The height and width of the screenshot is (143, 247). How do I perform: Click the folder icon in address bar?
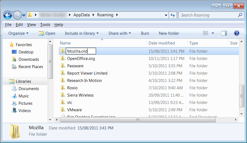point(30,15)
